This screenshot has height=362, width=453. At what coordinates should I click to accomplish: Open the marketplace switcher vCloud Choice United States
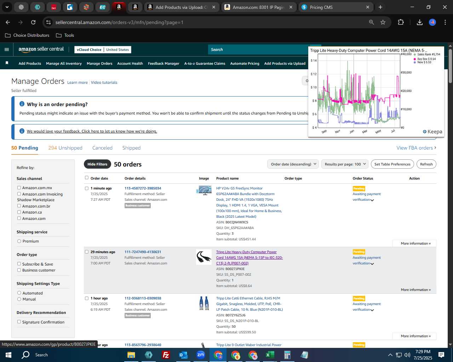tap(103, 49)
